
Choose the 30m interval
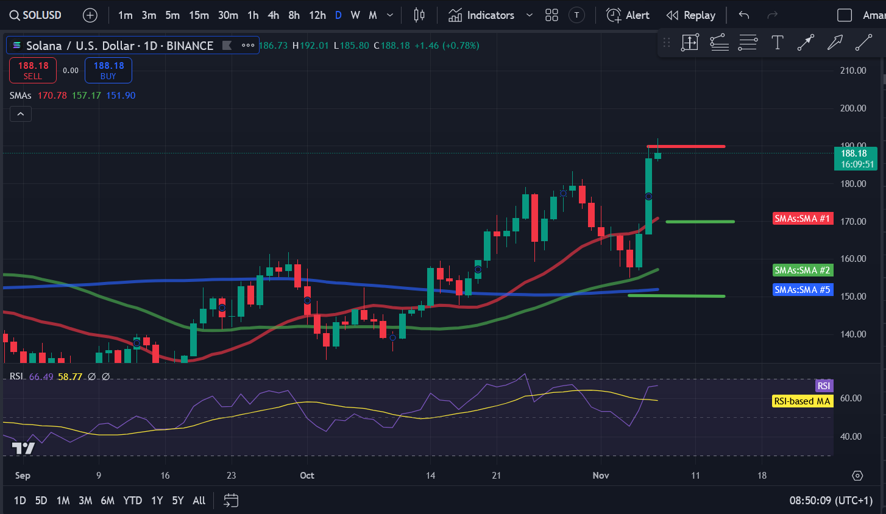228,15
